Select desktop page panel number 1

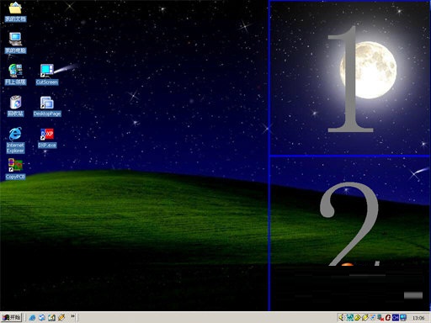click(349, 78)
